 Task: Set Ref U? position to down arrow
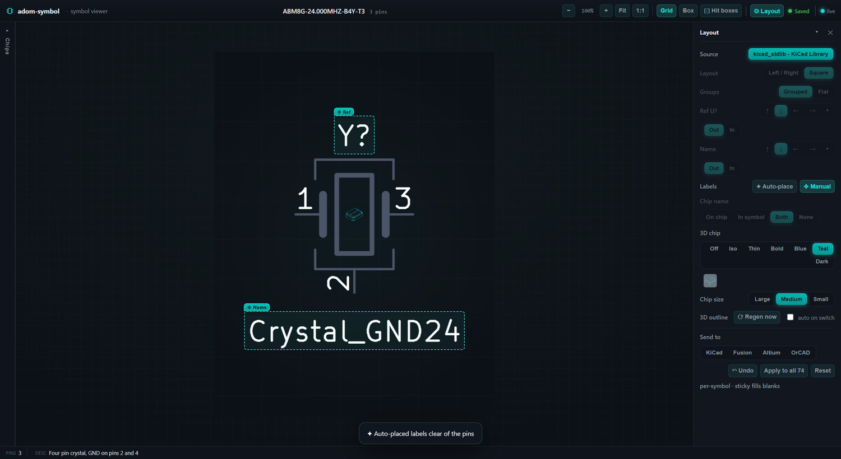[781, 111]
